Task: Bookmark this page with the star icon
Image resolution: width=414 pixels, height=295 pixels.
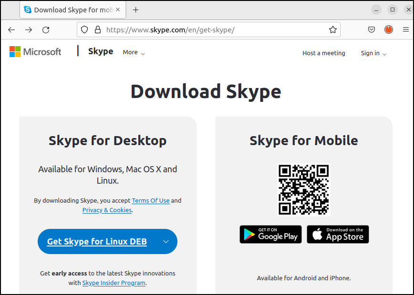Action: [333, 29]
